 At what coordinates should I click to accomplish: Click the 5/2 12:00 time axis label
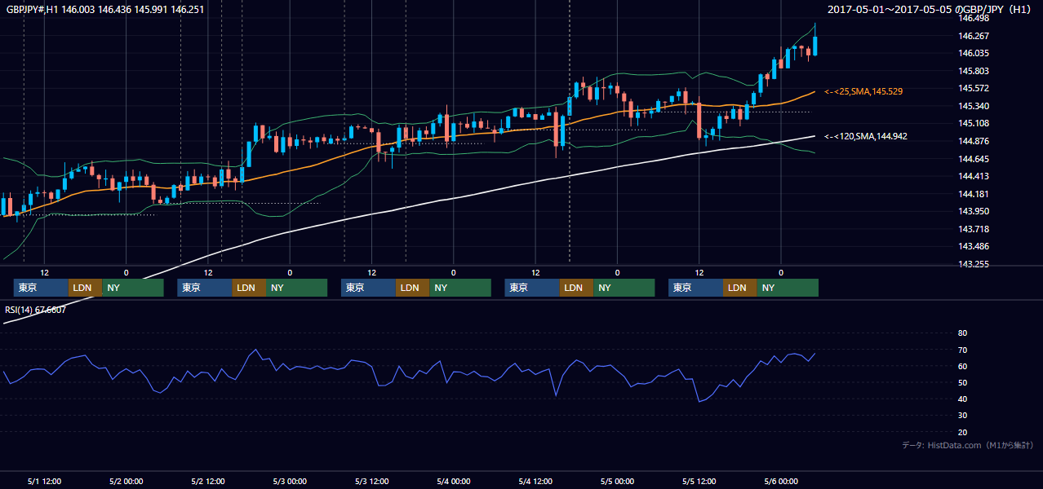tap(208, 481)
